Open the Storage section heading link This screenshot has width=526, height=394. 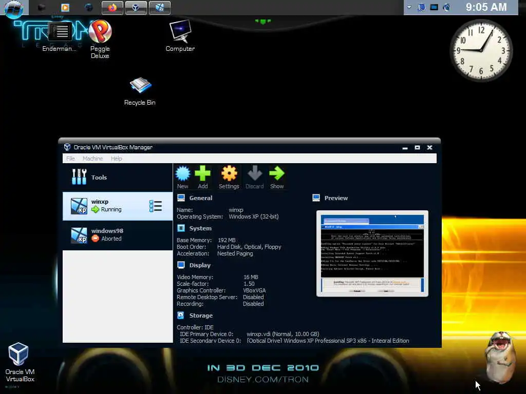201,316
